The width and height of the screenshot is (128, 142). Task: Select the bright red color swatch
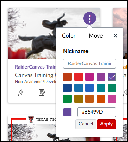click(x=79, y=77)
